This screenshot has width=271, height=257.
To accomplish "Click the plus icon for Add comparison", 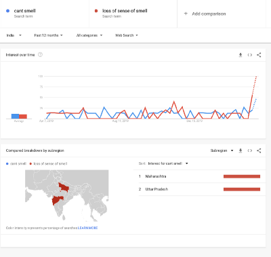I will coord(186,14).
